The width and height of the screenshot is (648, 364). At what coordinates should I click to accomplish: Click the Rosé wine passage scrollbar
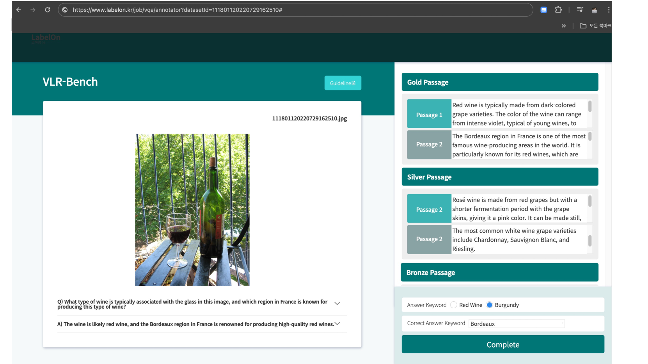(x=590, y=201)
